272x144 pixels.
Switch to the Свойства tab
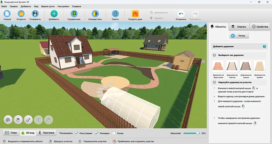(x=260, y=27)
